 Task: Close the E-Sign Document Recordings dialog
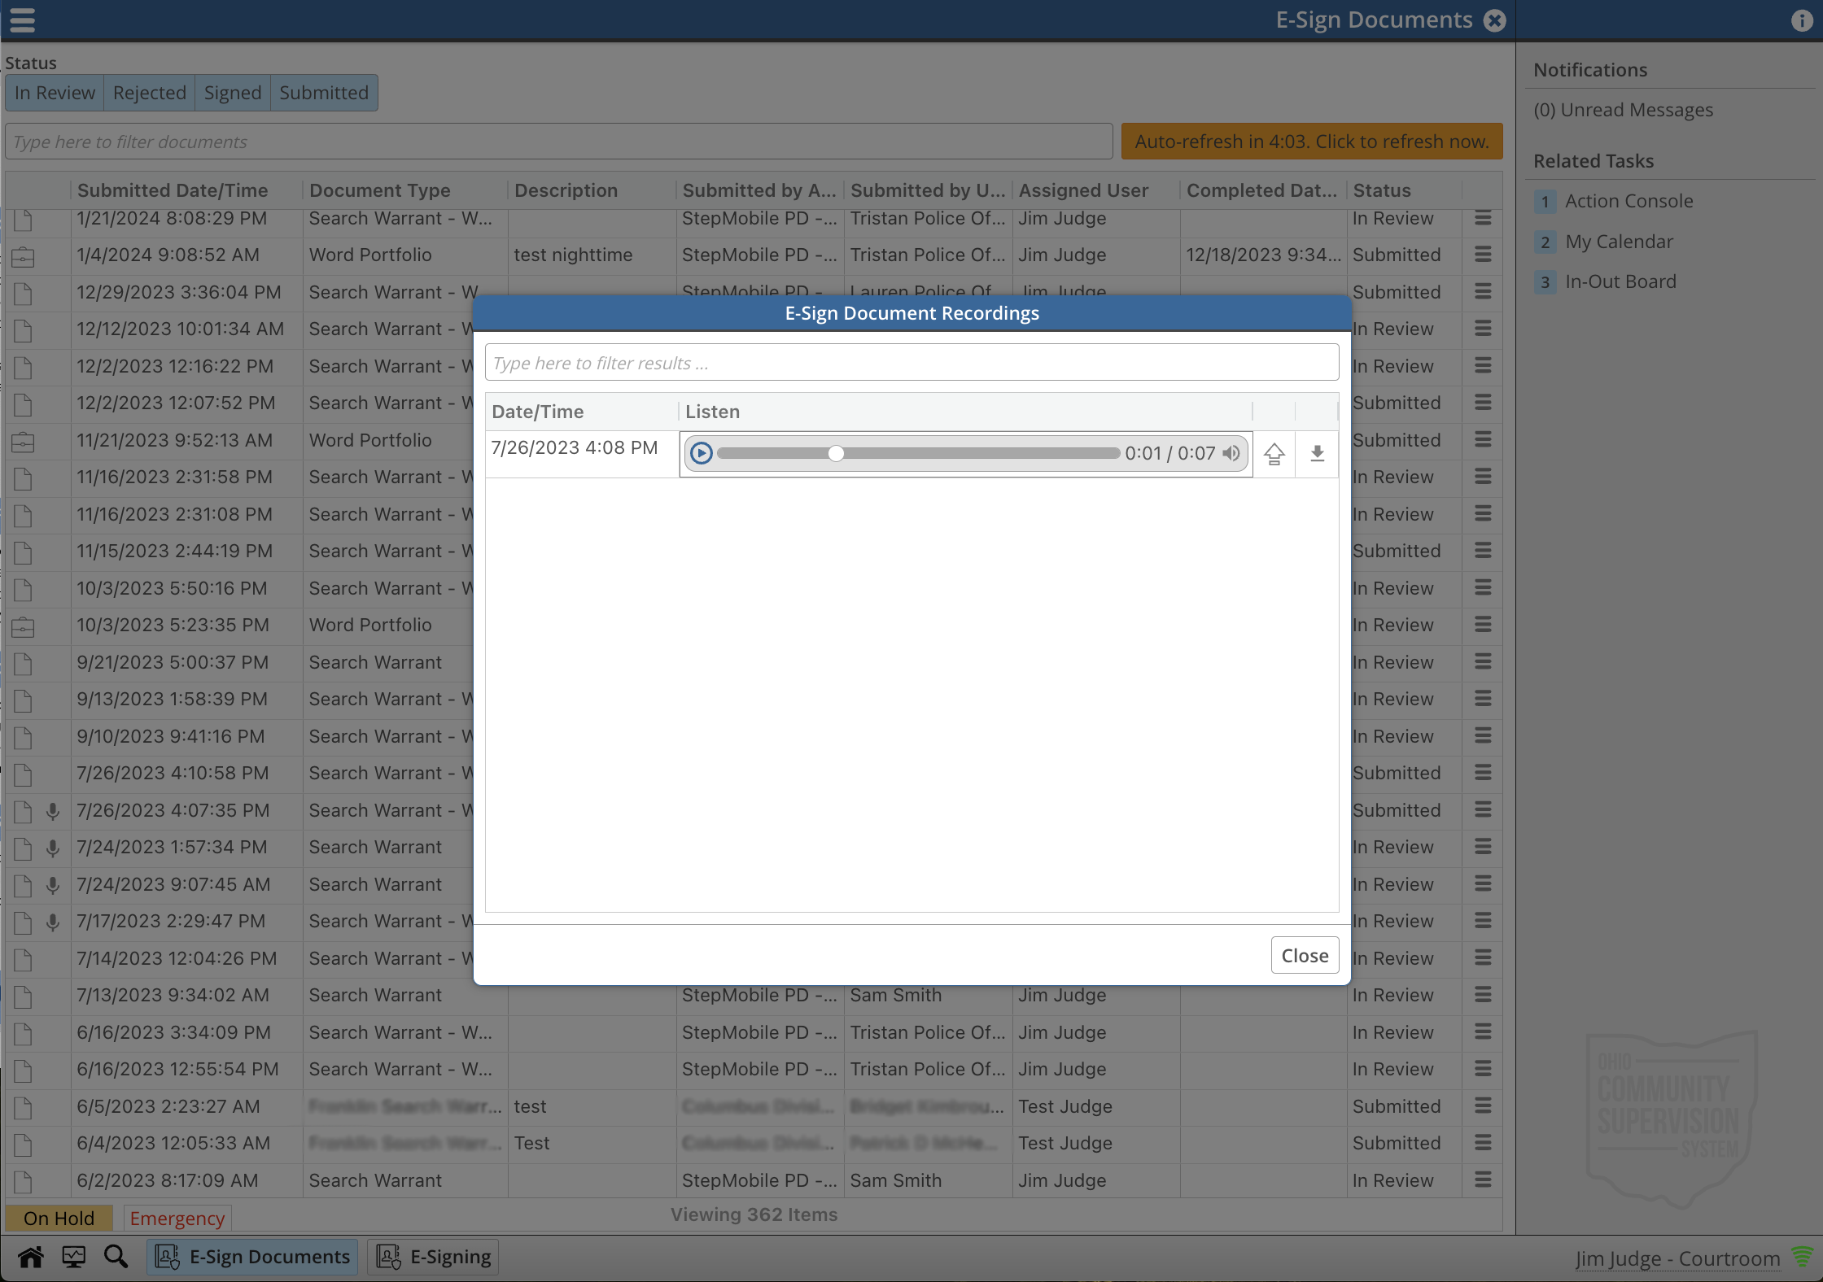click(1305, 956)
